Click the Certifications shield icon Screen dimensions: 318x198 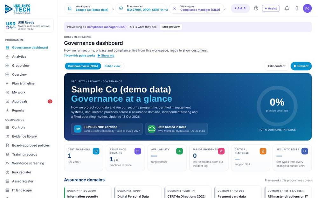click(96, 151)
